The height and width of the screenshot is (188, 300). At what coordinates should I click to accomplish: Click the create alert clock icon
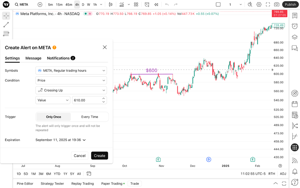(x=147, y=4)
